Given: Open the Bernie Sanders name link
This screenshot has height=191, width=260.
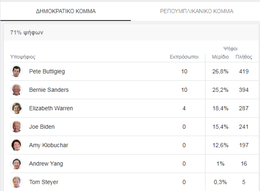Looking at the screenshot, I should click(49, 90).
